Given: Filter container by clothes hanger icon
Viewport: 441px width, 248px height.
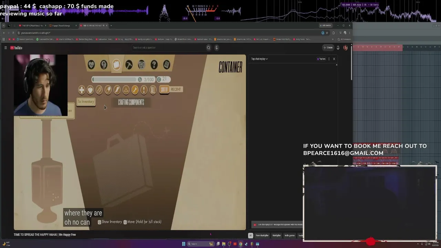Looking at the screenshot, I should click(x=126, y=90).
